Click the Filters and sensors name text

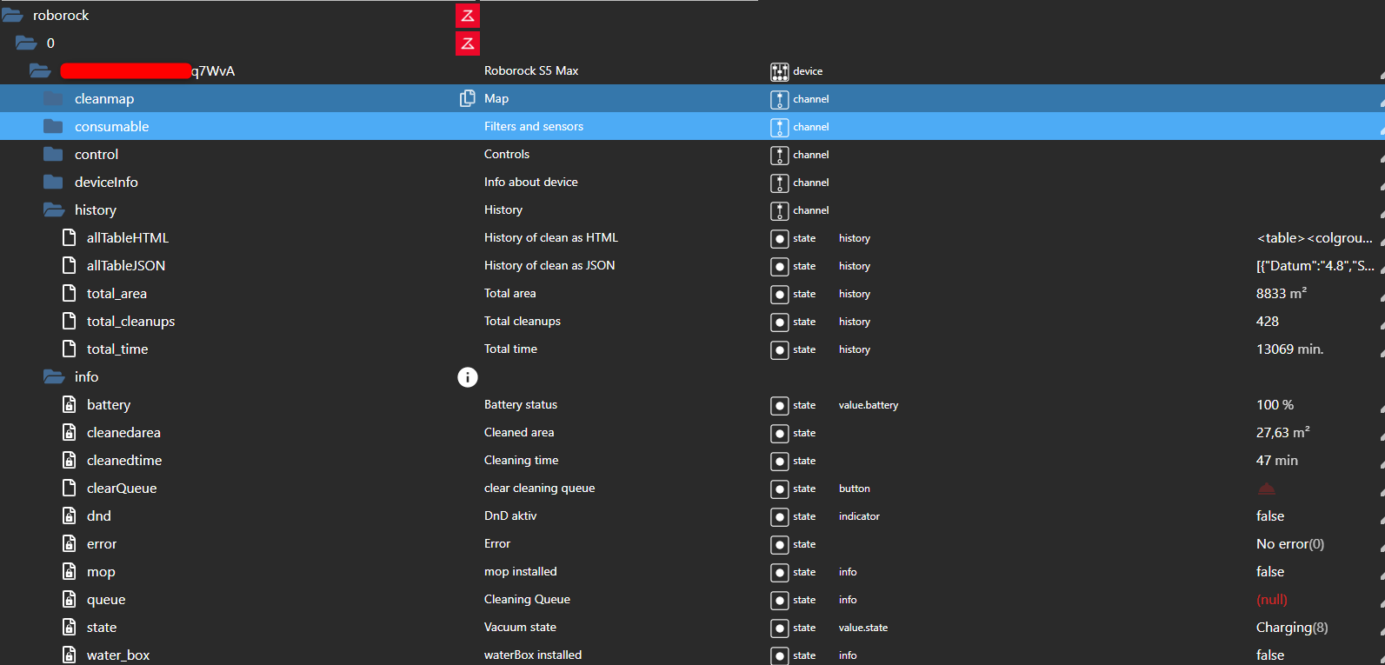click(x=534, y=126)
